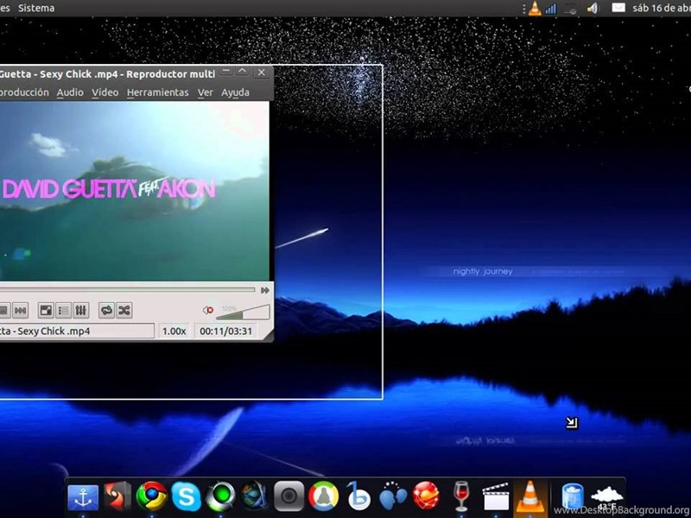The width and height of the screenshot is (691, 518).
Task: Open the Ver menu in VLC
Action: click(205, 92)
